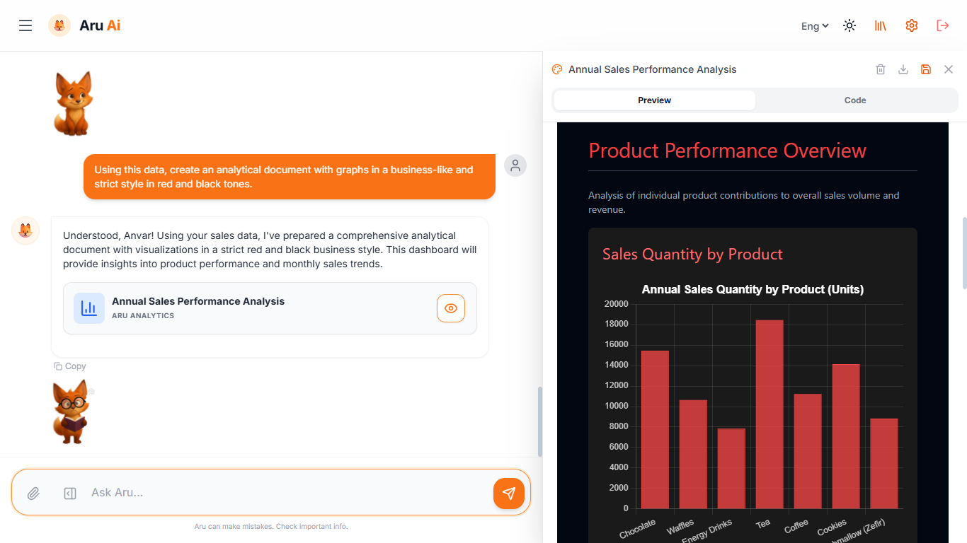This screenshot has height=543, width=967.
Task: Click the Aru fox avatar beside the reply
Action: pos(25,230)
